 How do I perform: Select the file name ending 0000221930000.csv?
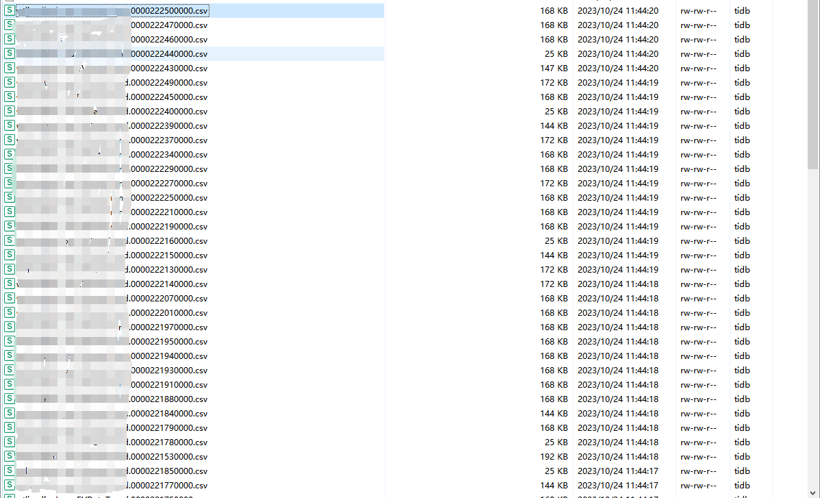coord(168,371)
